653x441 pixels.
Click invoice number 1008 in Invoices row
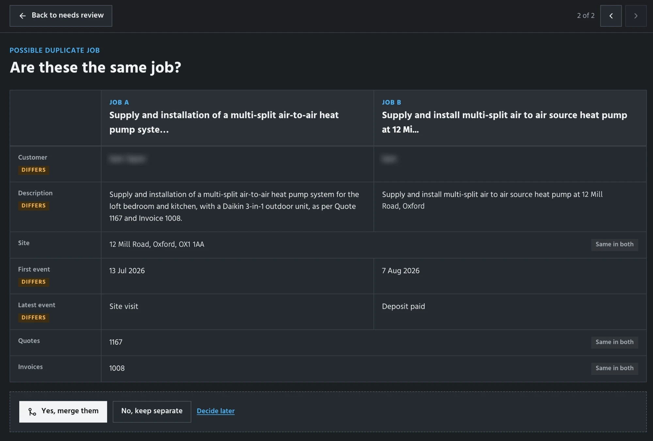(117, 368)
